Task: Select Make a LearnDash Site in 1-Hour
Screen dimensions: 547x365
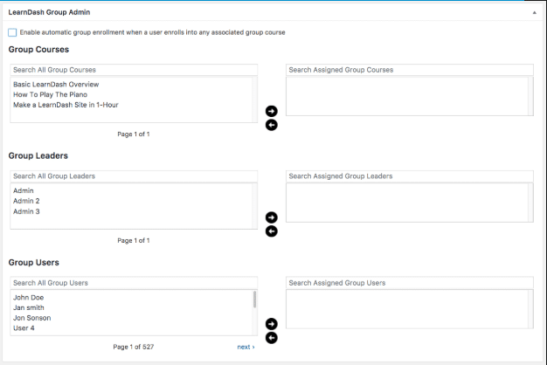Action: 66,105
